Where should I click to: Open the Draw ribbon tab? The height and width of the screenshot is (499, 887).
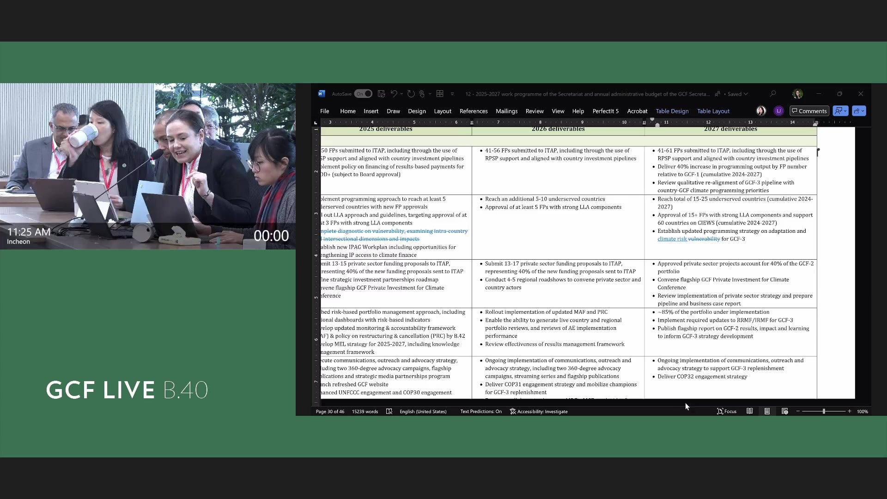393,111
